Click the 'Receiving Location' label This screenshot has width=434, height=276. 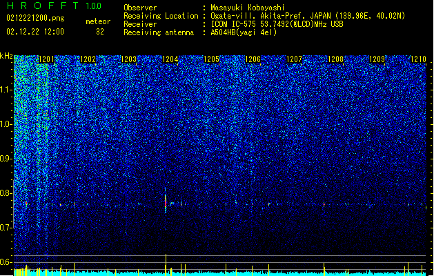pos(161,16)
